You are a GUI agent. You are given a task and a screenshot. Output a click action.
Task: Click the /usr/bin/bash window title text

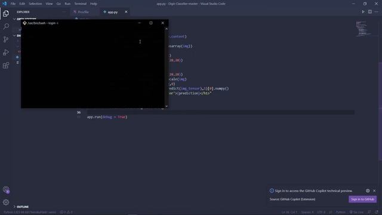43,23
